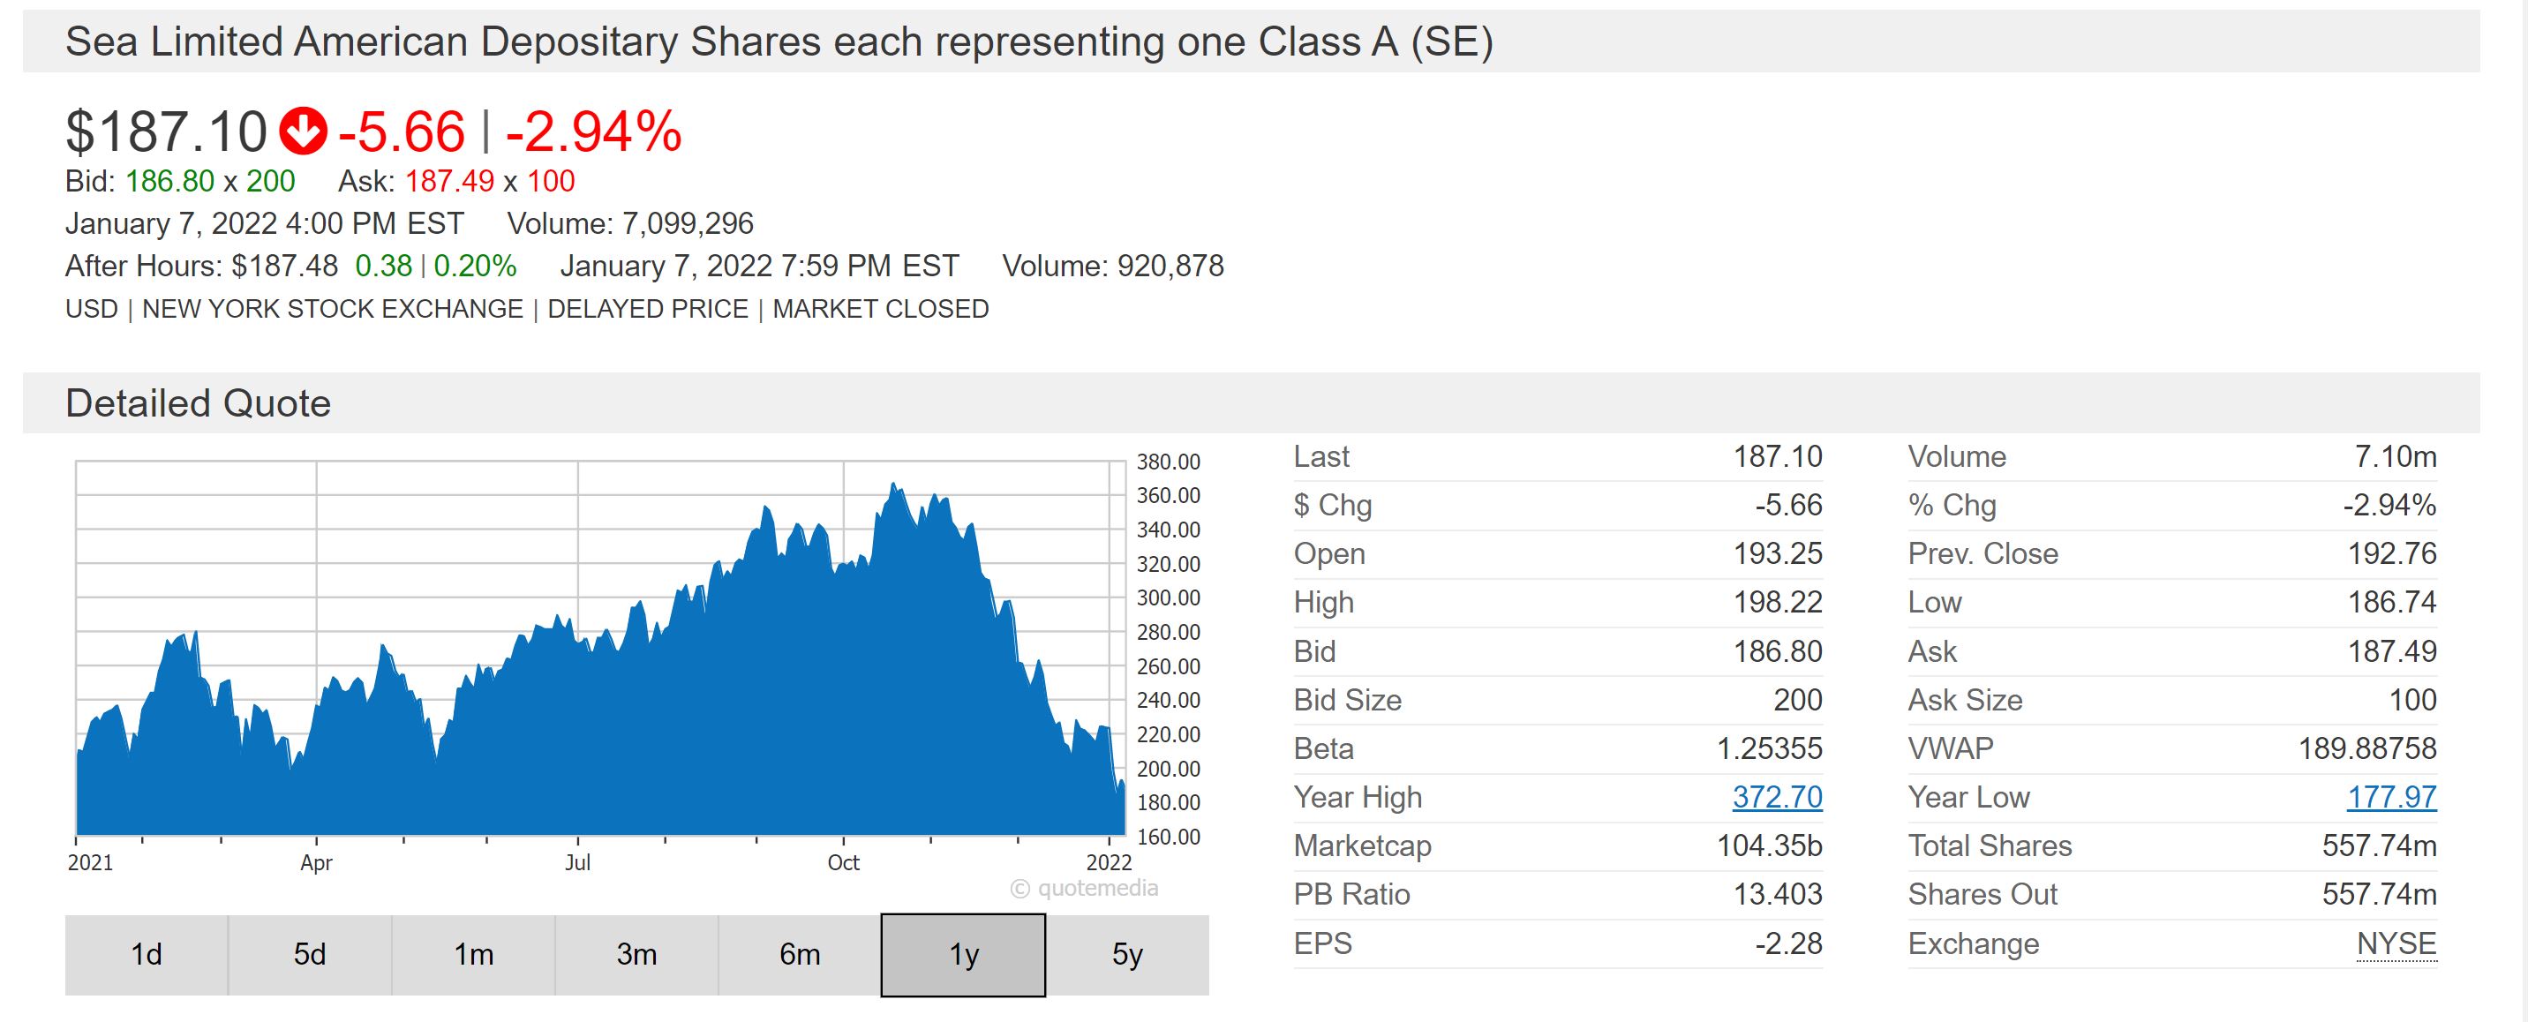
Task: Click the Detailed Quote section header
Action: [x=199, y=403]
